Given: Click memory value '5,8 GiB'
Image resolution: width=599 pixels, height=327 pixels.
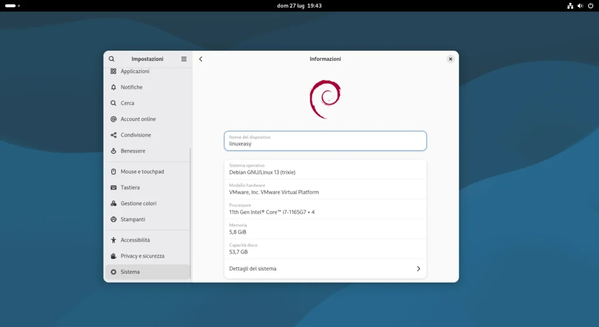Looking at the screenshot, I should 237,232.
